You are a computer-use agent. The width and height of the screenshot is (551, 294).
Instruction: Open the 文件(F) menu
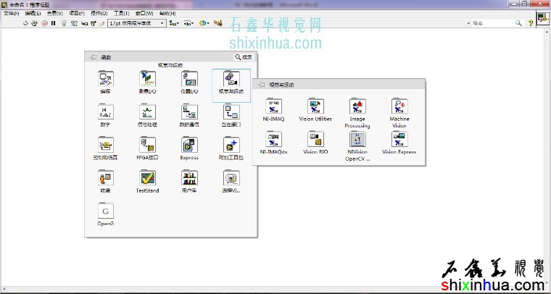point(12,13)
